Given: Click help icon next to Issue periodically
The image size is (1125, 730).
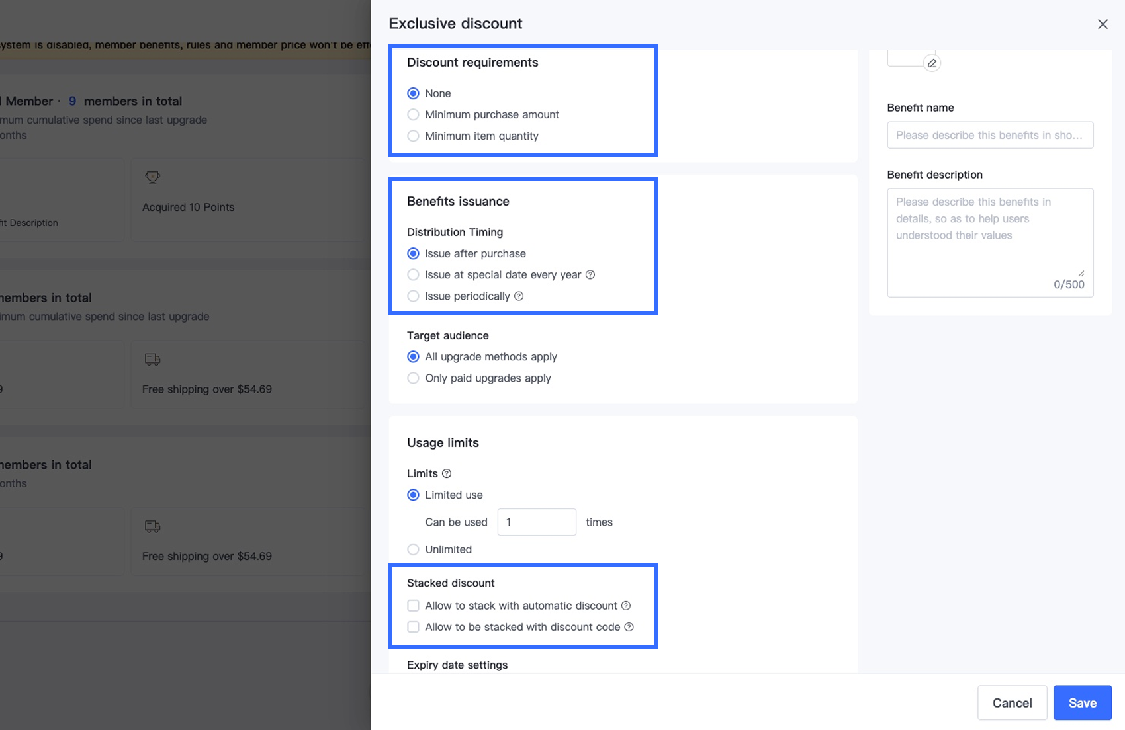Looking at the screenshot, I should 519,296.
